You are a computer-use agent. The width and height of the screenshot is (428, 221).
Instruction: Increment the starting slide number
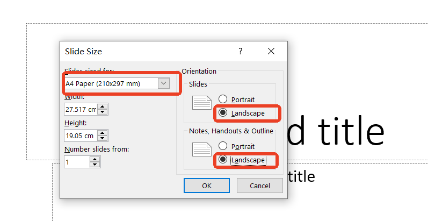[95, 159]
